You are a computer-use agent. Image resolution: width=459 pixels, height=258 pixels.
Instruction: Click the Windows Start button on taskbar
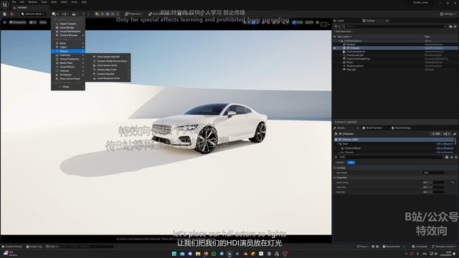coord(174,254)
